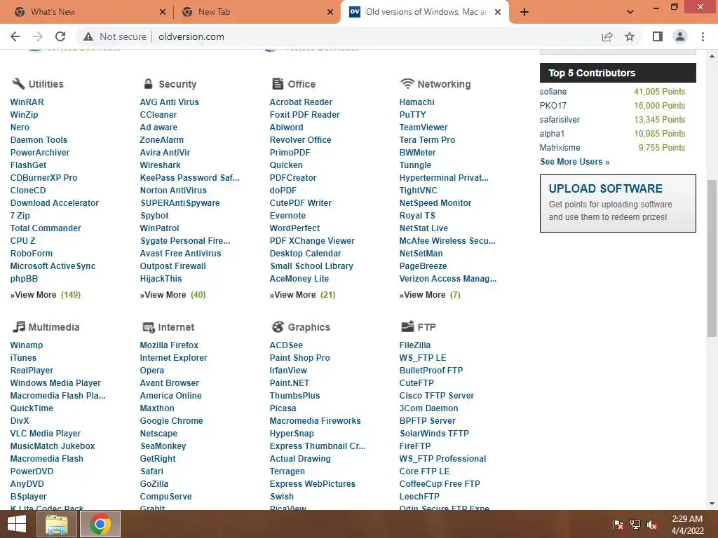This screenshot has width=718, height=538.
Task: Open the Chrome profile avatar
Action: tap(680, 36)
